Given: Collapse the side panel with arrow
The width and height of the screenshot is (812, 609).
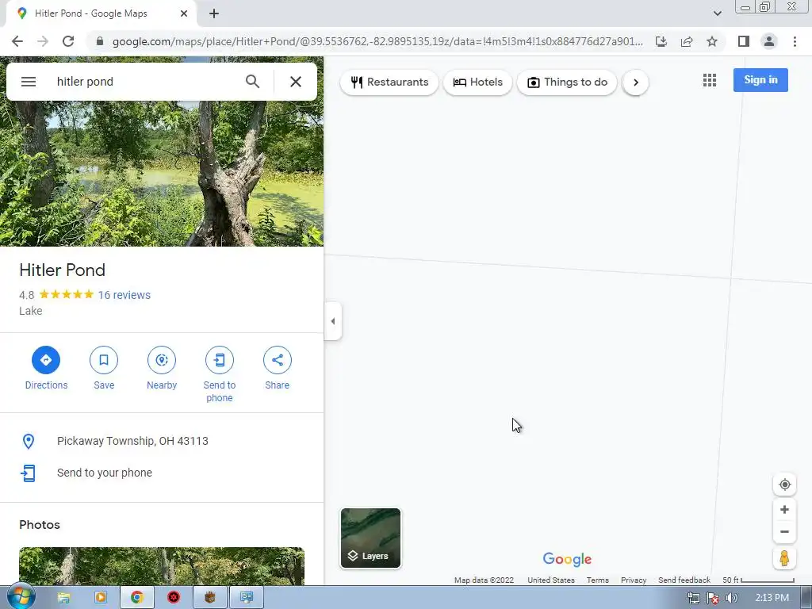Looking at the screenshot, I should (333, 321).
